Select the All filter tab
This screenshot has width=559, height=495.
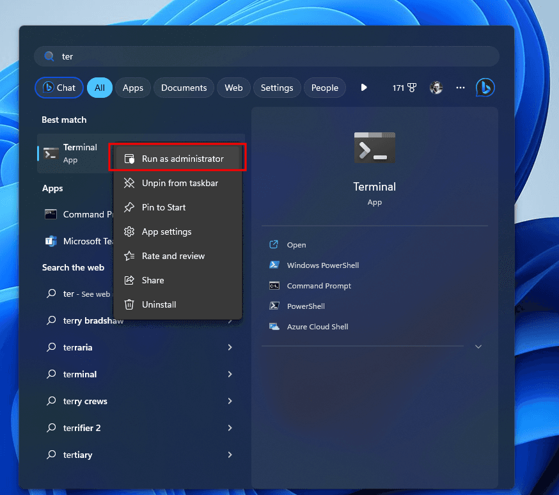coord(100,88)
